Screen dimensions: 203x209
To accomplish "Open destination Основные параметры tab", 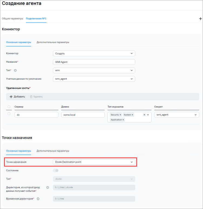I will point(19,151).
